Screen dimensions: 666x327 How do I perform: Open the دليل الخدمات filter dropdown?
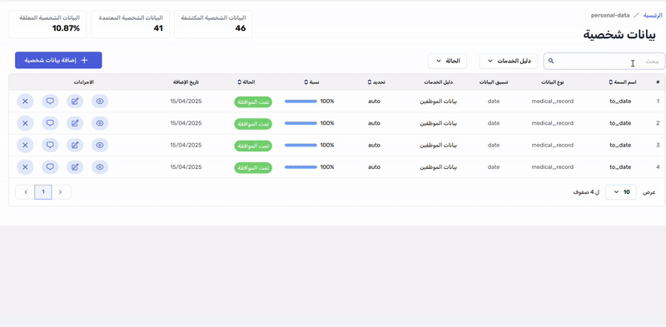coord(509,61)
